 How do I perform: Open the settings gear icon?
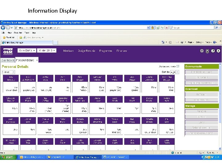coord(202,51)
